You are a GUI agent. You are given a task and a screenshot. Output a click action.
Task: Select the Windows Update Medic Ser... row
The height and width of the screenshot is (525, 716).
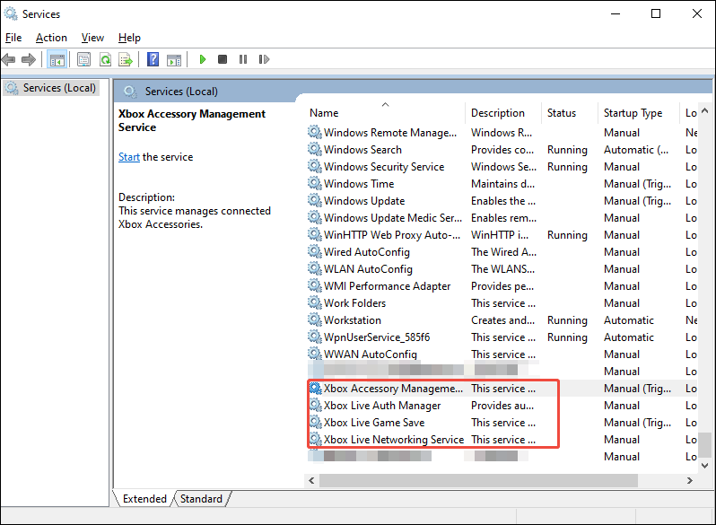pos(502,217)
